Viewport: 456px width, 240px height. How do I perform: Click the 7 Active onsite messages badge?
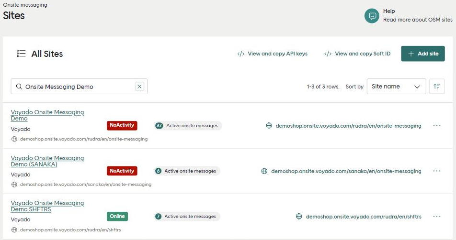point(187,217)
